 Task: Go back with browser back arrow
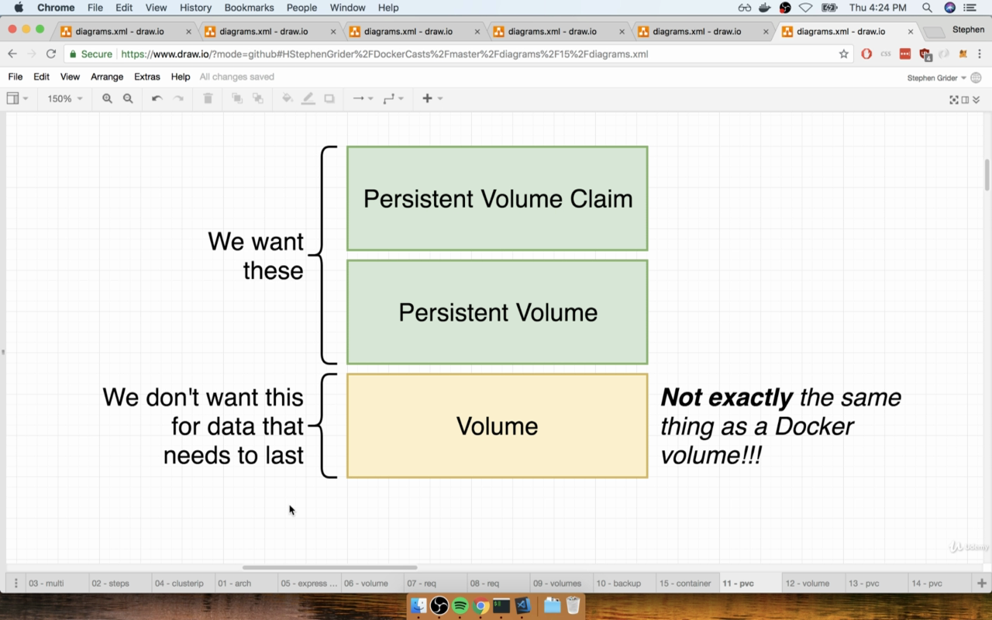point(12,54)
